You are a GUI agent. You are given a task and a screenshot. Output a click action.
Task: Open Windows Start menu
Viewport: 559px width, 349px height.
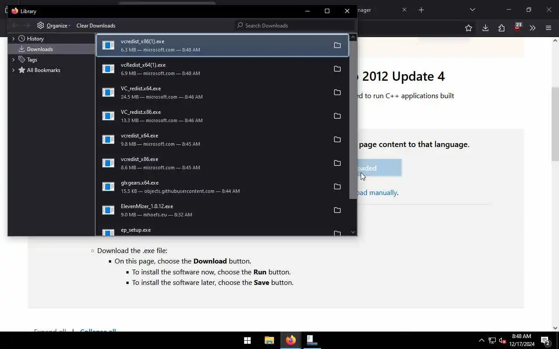click(247, 340)
